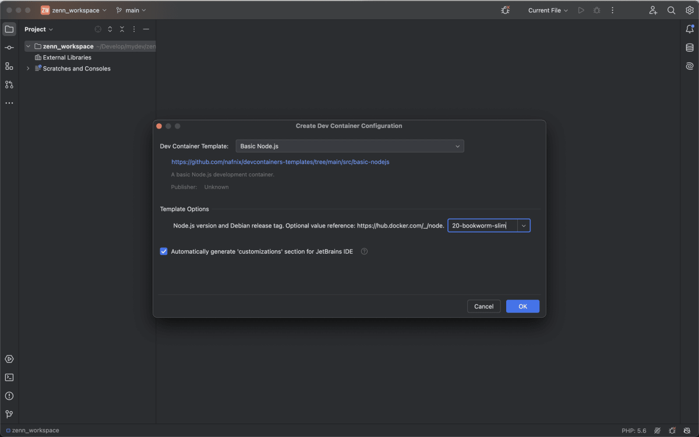Click PHP: 5.6 language level in status bar

pos(634,431)
